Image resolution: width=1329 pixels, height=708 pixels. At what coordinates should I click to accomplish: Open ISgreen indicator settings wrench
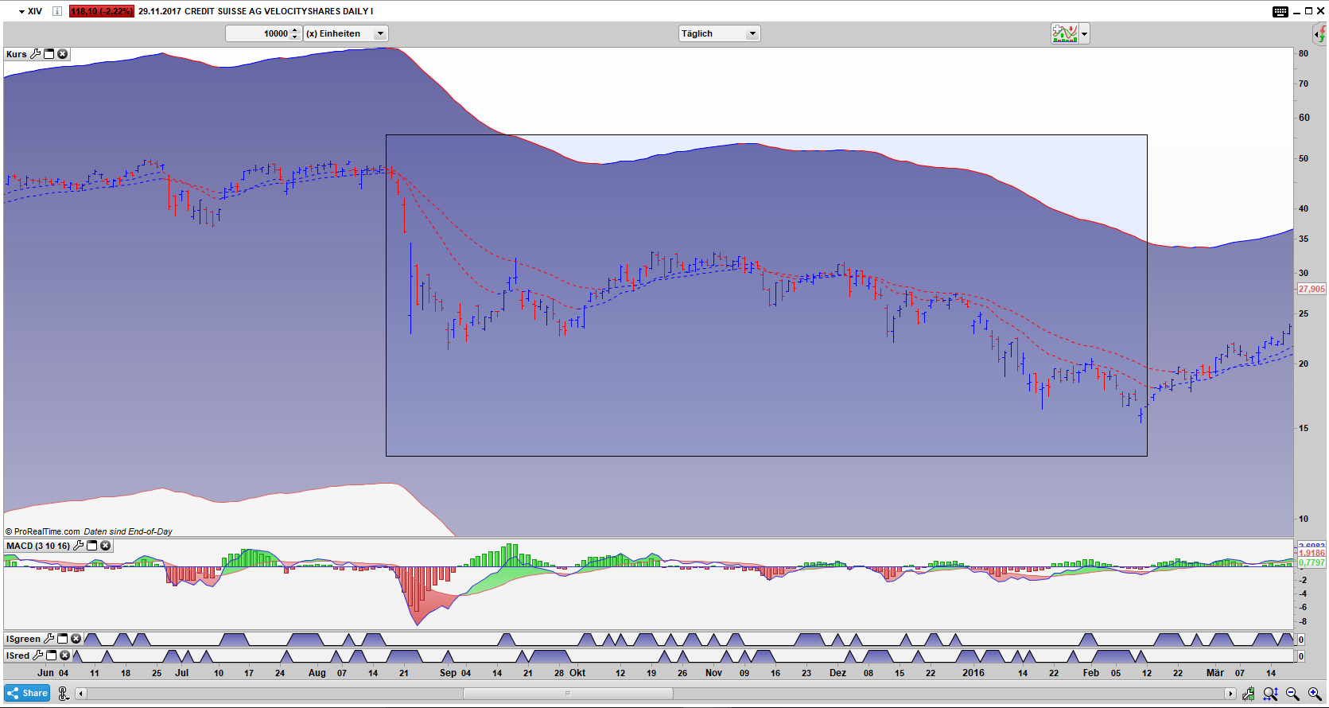(49, 639)
